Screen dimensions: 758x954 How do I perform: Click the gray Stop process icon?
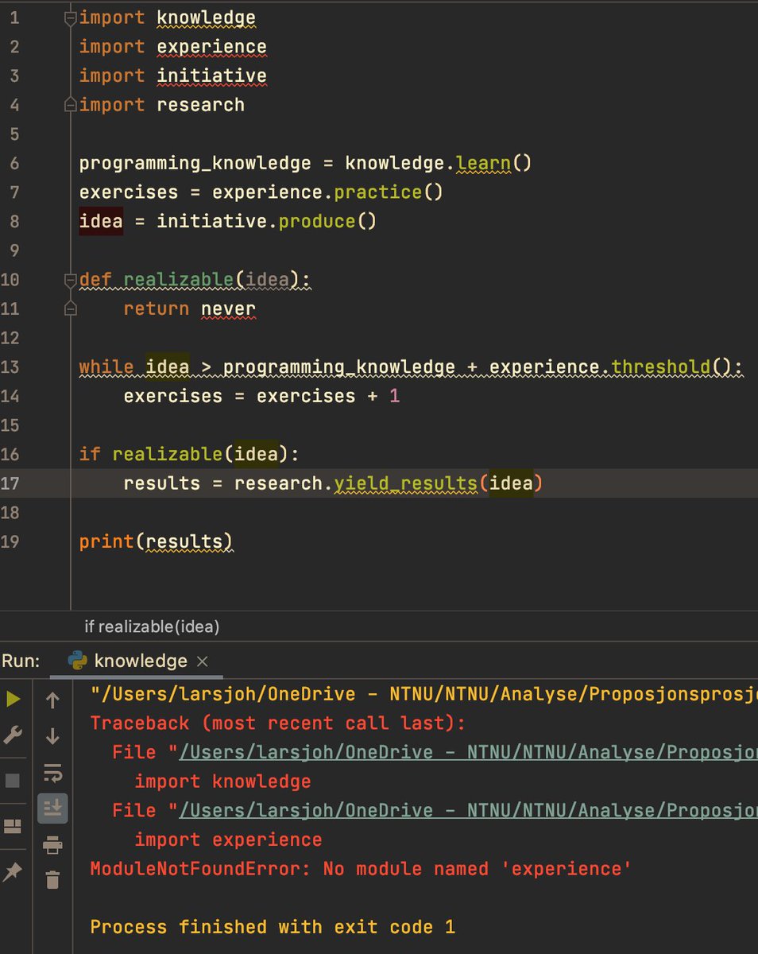pos(13,780)
